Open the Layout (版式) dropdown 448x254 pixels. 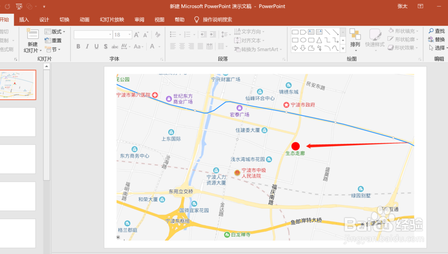pos(55,31)
